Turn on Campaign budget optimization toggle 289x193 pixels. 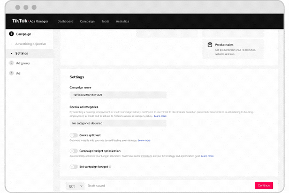tap(73, 151)
